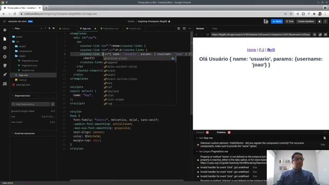Screen dimensions: 329x185
Task: Click the new file icon in Files header
Action: [x=49, y=28]
